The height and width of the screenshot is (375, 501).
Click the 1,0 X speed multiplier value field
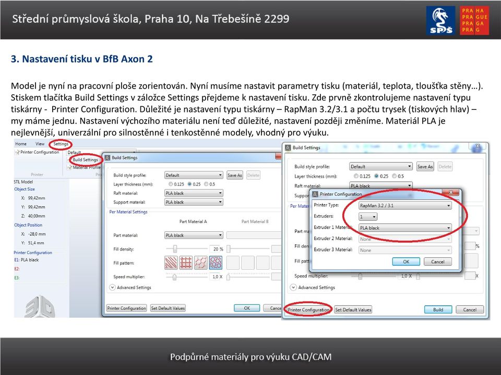click(217, 277)
